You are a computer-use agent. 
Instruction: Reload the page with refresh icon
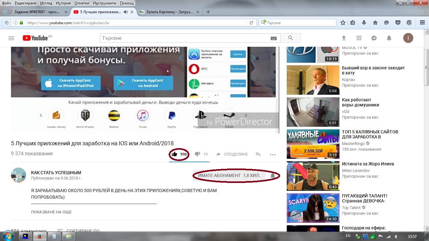point(251,23)
